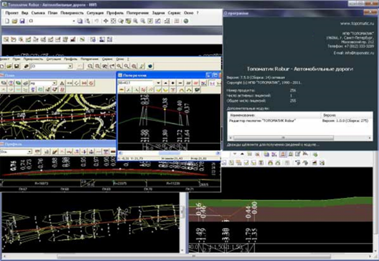Select the Редактор геологии module row
This screenshot has width=379, height=261.
[300, 120]
